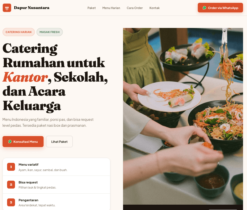Click the number 2 badge icon
The height and width of the screenshot is (210, 247).
coord(11,185)
